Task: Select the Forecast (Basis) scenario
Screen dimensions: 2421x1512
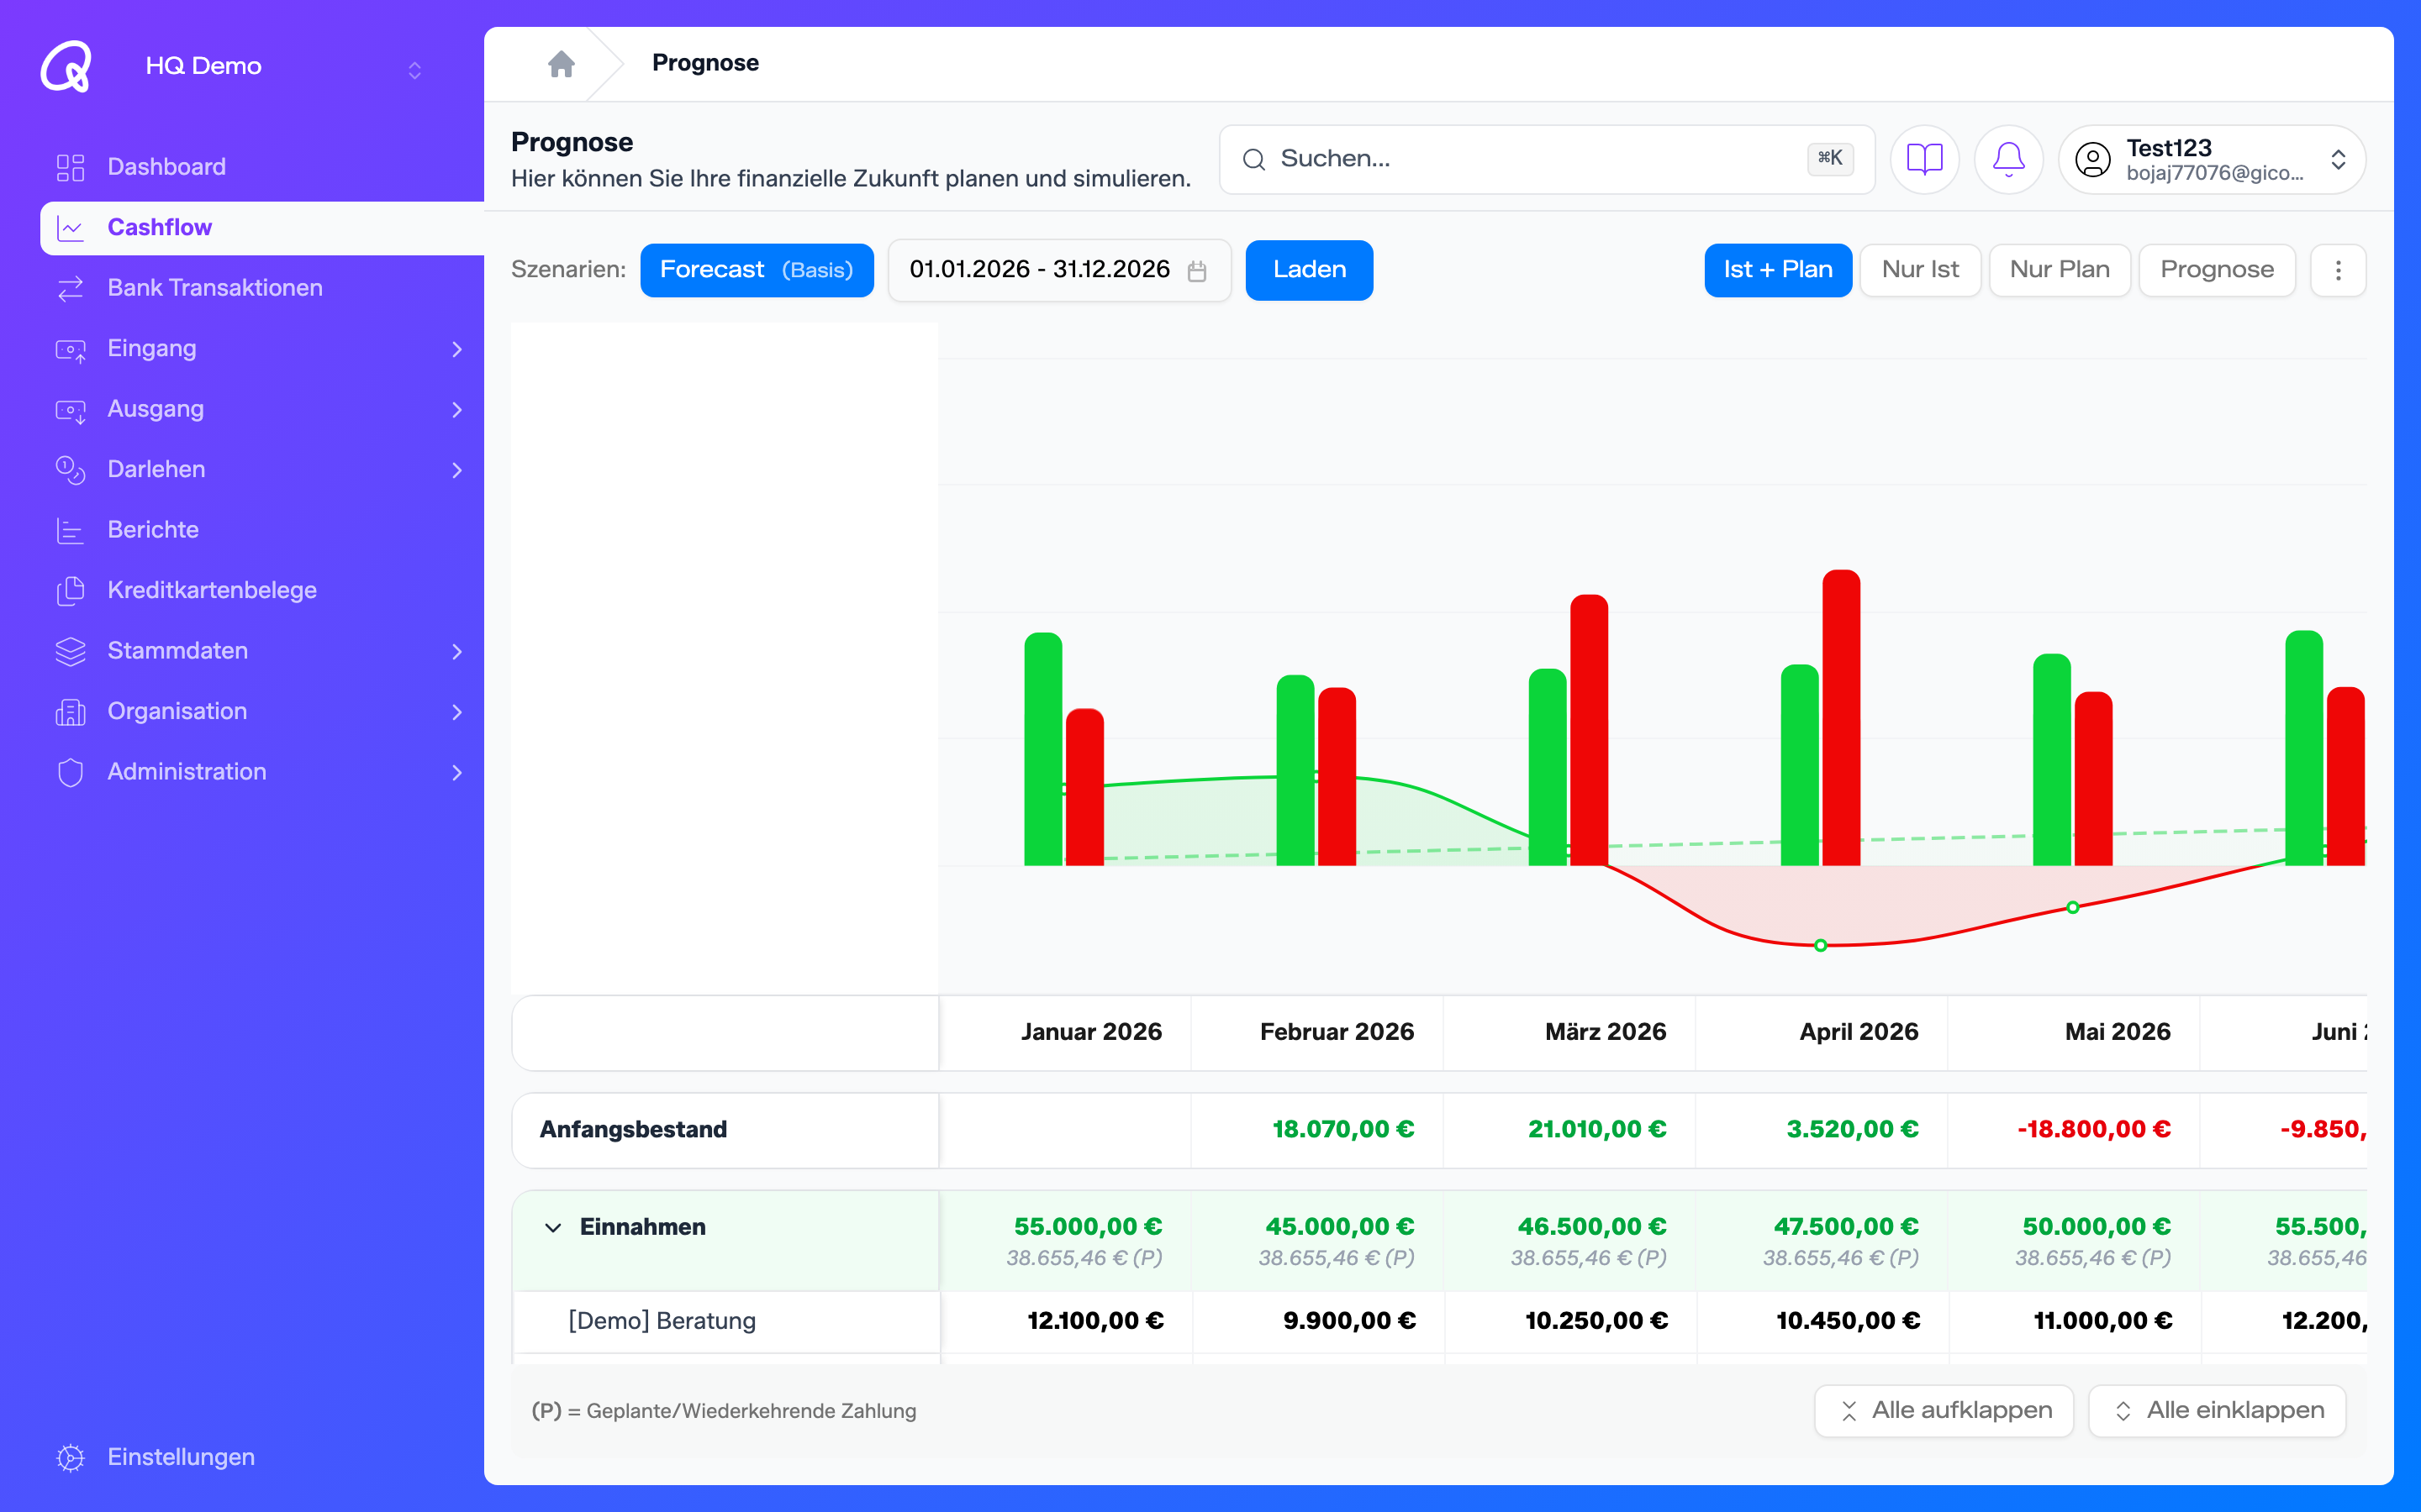Action: coord(757,270)
